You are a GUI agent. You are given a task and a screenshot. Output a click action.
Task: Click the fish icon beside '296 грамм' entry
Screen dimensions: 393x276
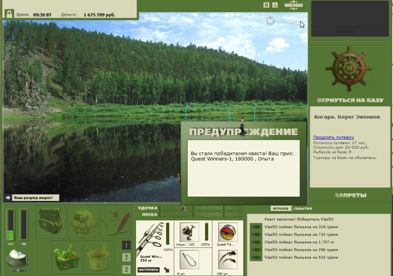(x=256, y=250)
